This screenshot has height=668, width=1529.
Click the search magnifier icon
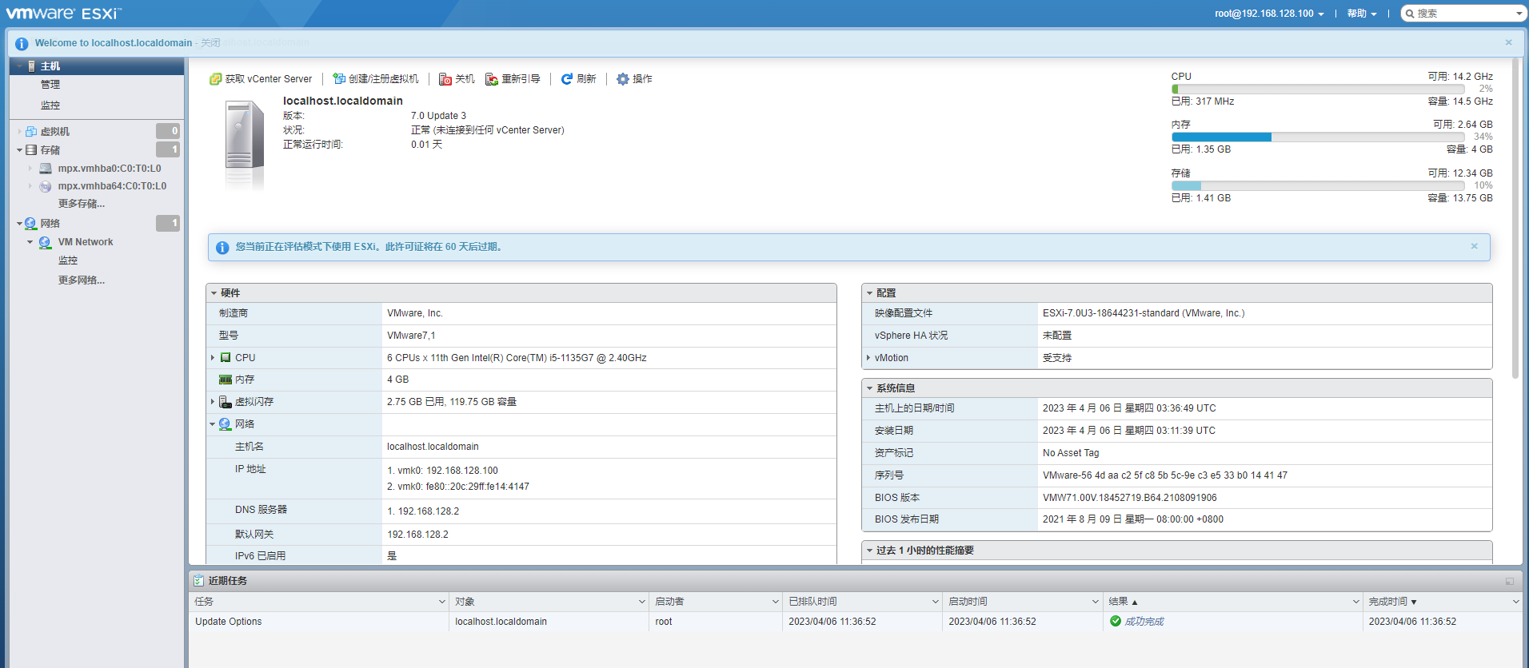(x=1410, y=14)
